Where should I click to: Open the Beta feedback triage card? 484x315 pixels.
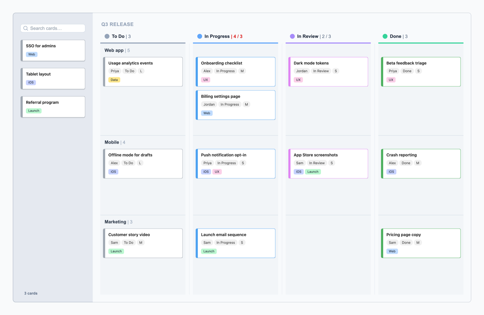421,72
